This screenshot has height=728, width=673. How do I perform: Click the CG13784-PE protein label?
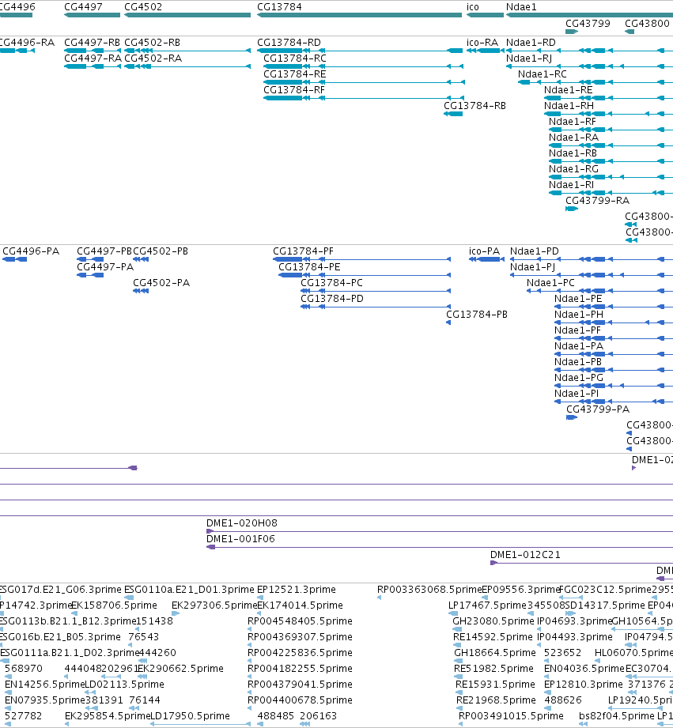coord(309,267)
